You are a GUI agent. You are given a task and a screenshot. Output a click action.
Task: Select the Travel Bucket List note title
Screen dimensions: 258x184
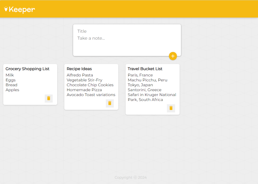(x=145, y=69)
